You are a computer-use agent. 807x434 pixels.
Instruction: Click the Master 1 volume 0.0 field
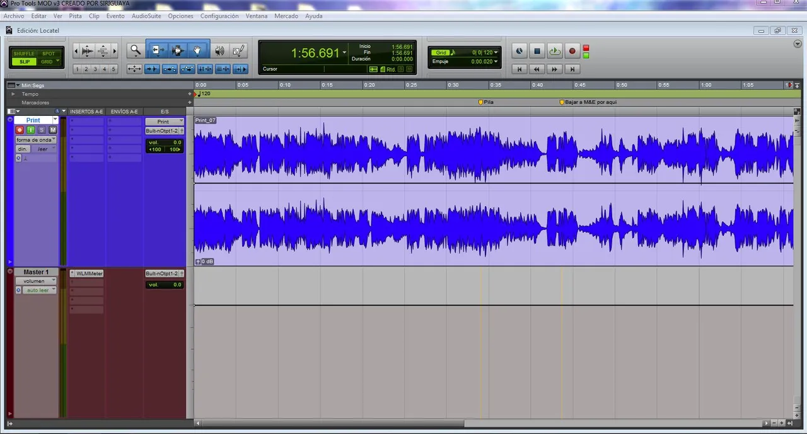165,285
